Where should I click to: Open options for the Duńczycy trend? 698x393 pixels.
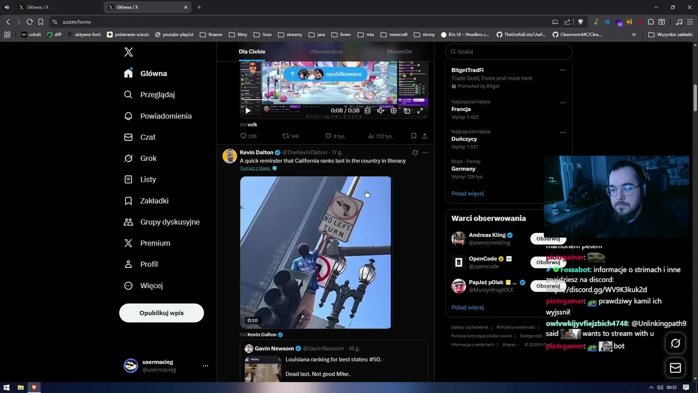click(563, 133)
